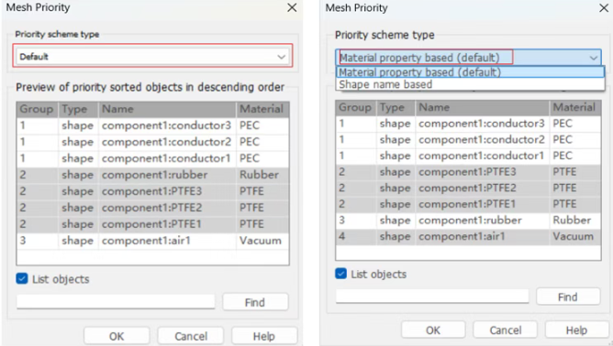Click the Rubber material cell in right table

click(x=575, y=221)
